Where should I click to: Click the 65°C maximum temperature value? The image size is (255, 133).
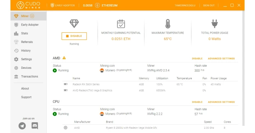168,39
